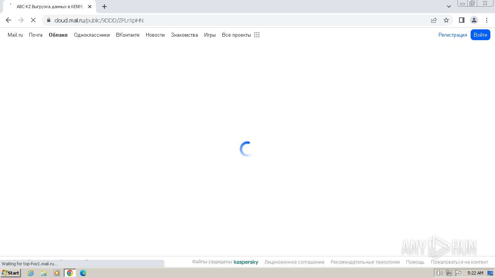Open the Windows Start menu
Screen dimensions: 495x278
[x=11, y=273]
